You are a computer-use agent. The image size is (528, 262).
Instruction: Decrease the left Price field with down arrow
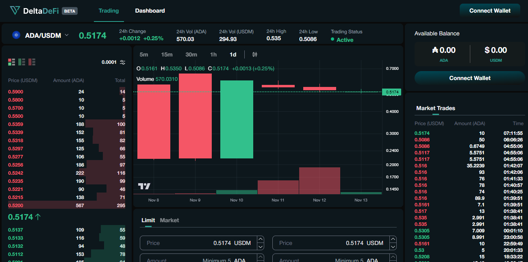pyautogui.click(x=261, y=246)
